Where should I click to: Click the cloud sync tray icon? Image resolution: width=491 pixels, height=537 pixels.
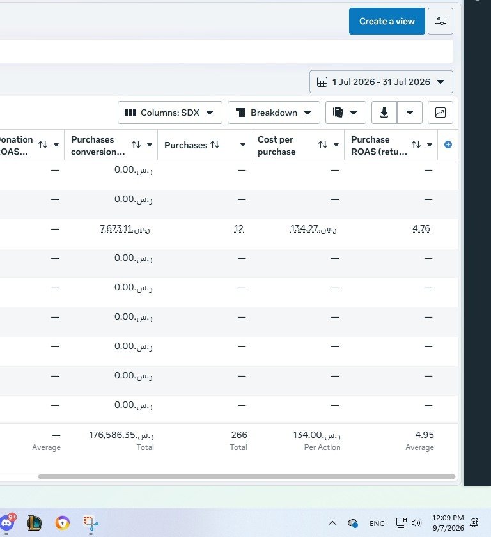[x=353, y=524]
